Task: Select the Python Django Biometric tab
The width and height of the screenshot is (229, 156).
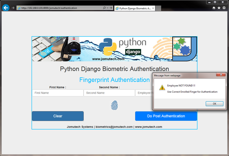Action: [x=134, y=8]
